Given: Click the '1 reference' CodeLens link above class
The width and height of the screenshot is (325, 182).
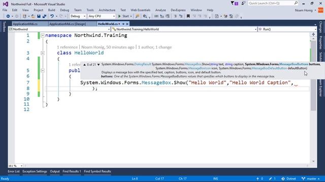Looking at the screenshot, I should coord(67,47).
